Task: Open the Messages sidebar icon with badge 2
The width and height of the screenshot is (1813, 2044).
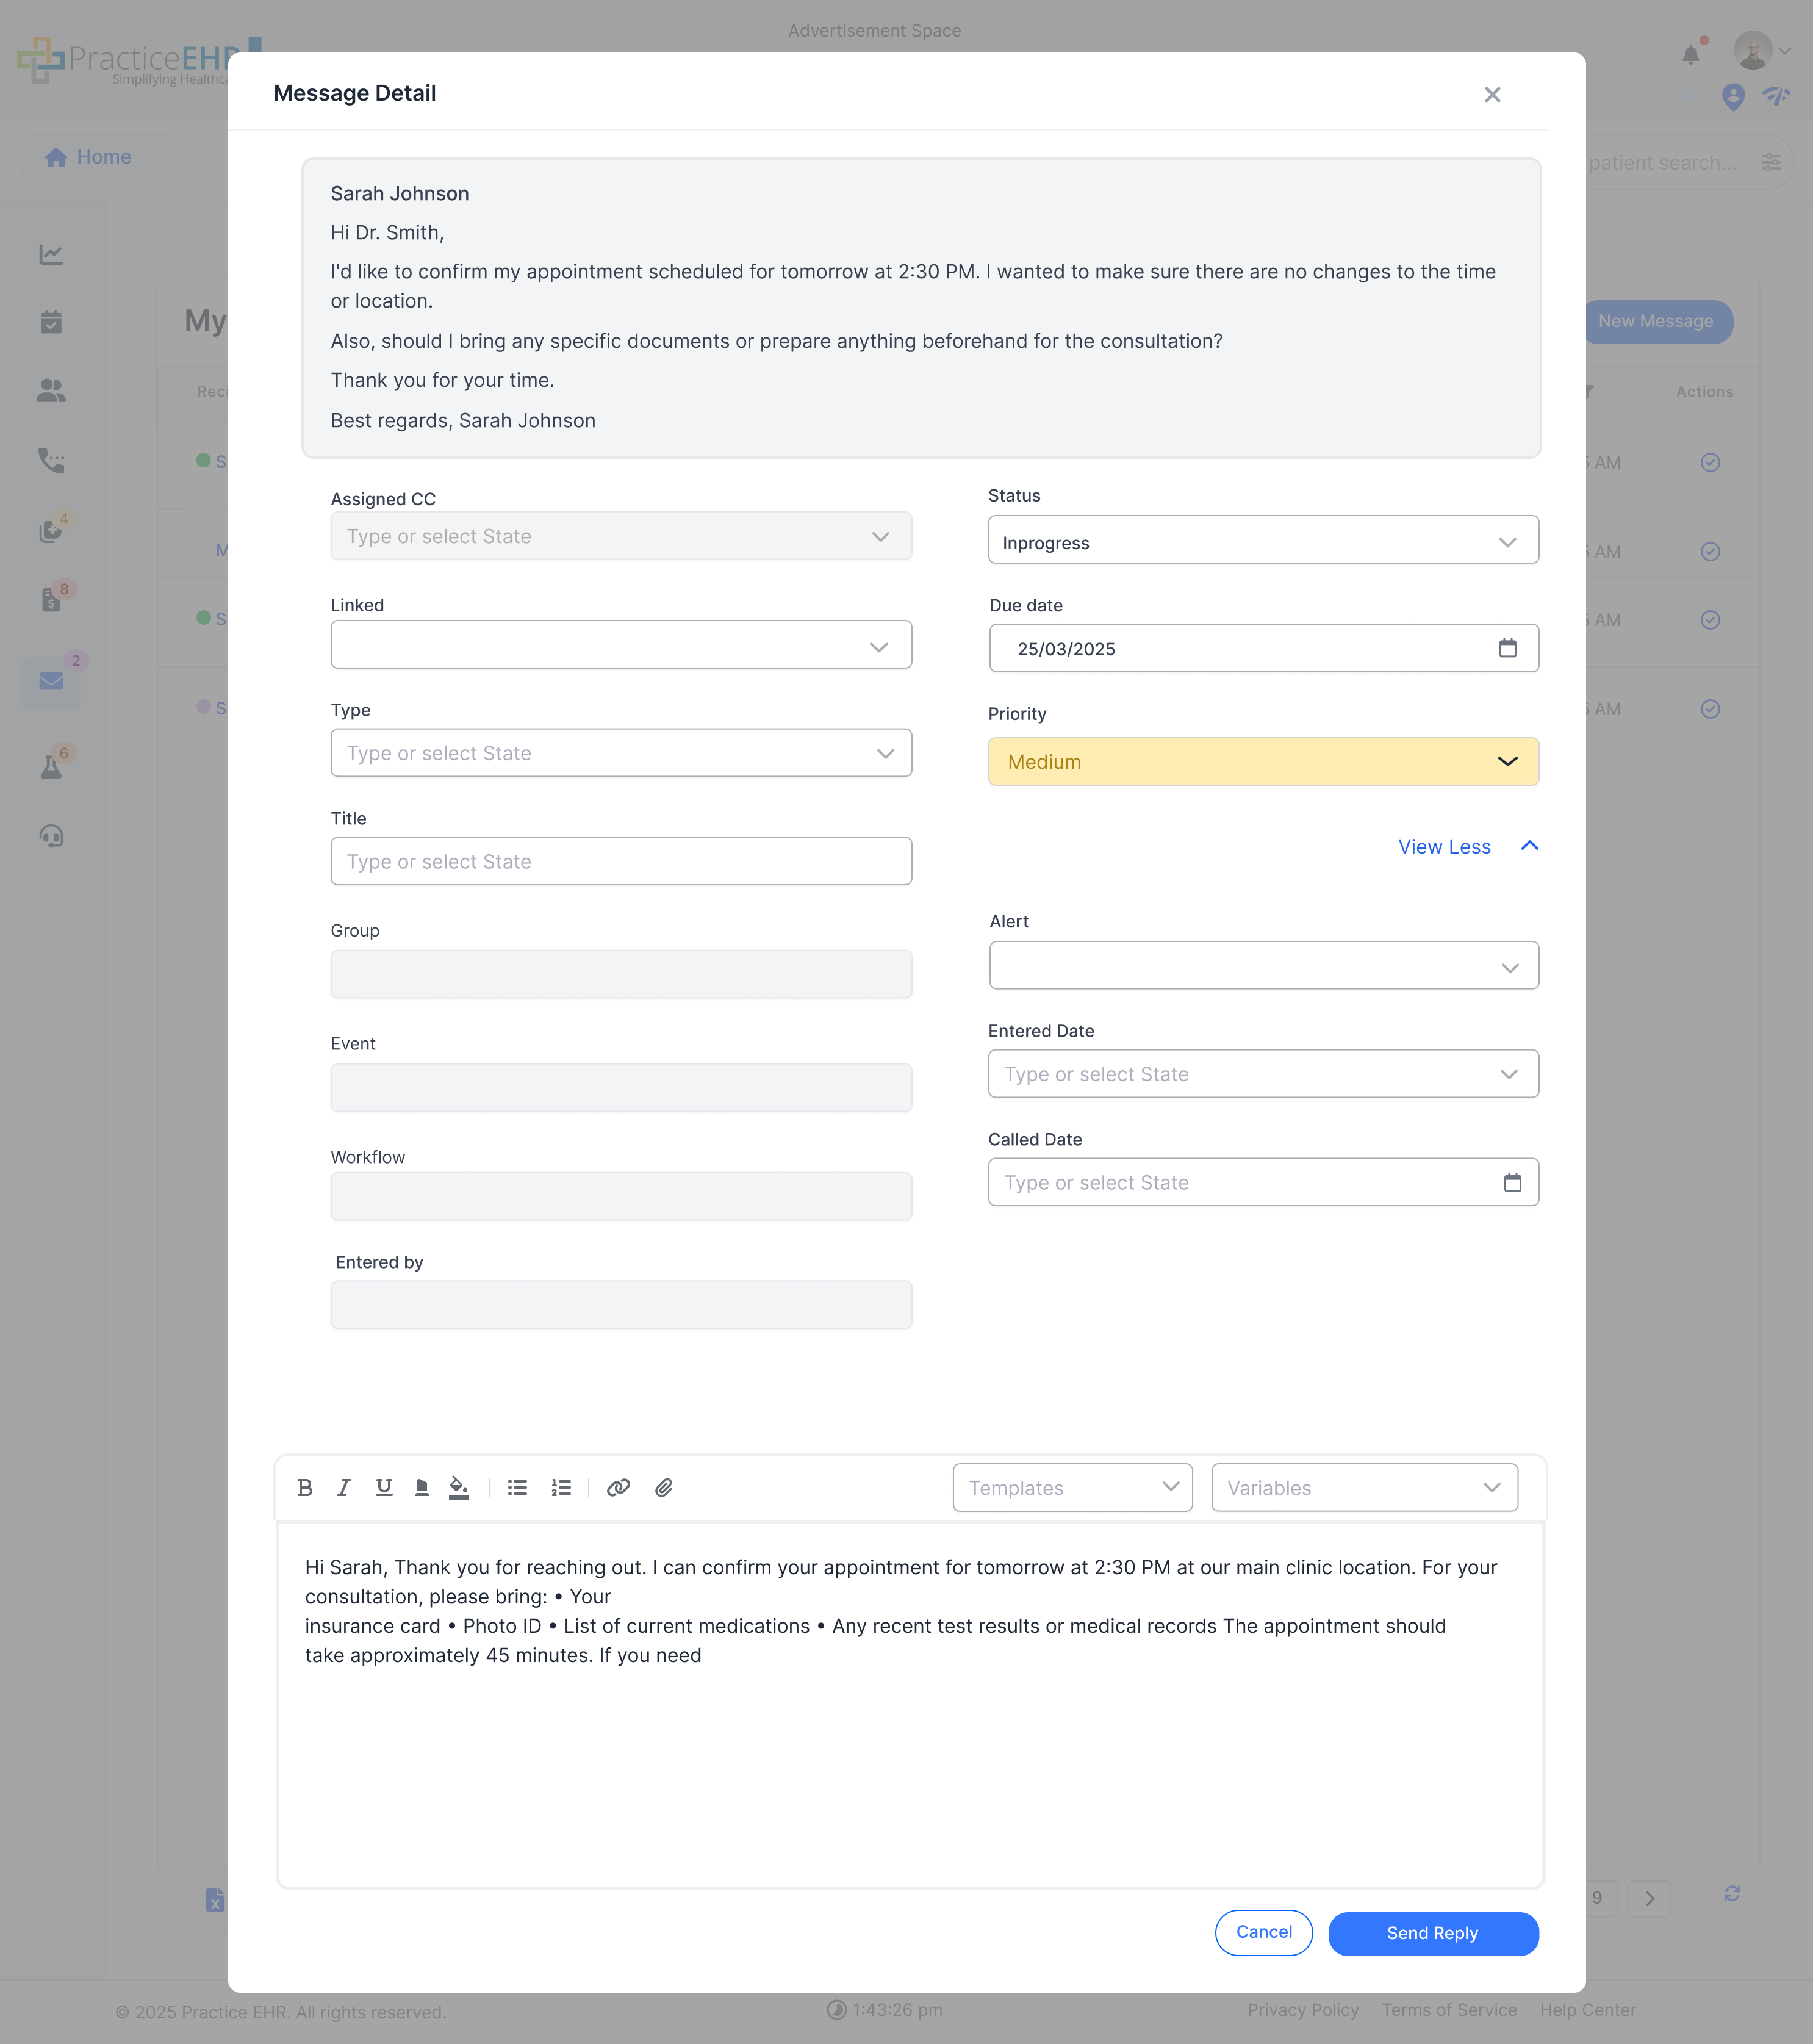Action: click(x=51, y=681)
